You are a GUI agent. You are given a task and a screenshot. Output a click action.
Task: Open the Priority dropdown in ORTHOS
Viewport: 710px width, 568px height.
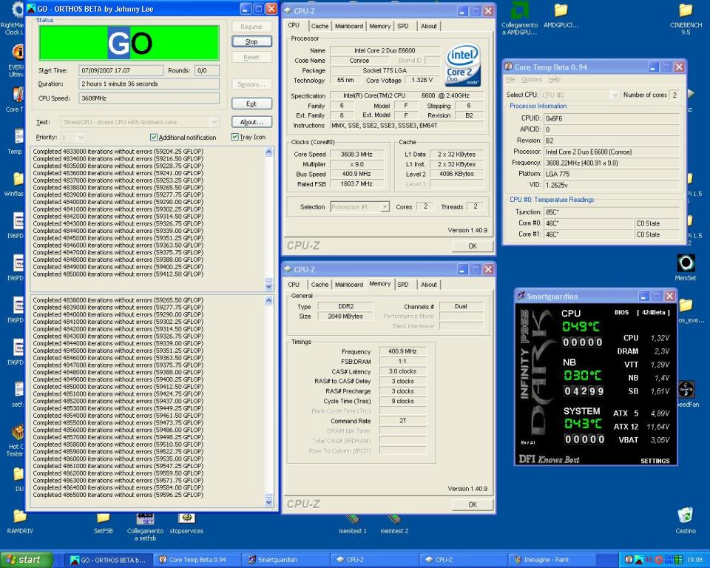[81, 138]
